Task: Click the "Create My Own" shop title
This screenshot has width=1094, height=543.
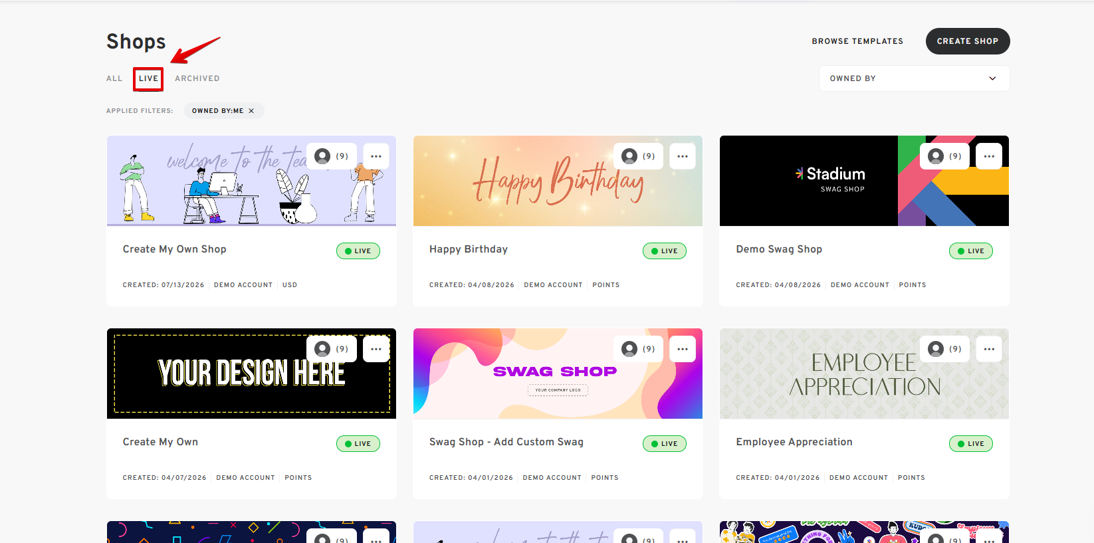Action: pos(160,442)
